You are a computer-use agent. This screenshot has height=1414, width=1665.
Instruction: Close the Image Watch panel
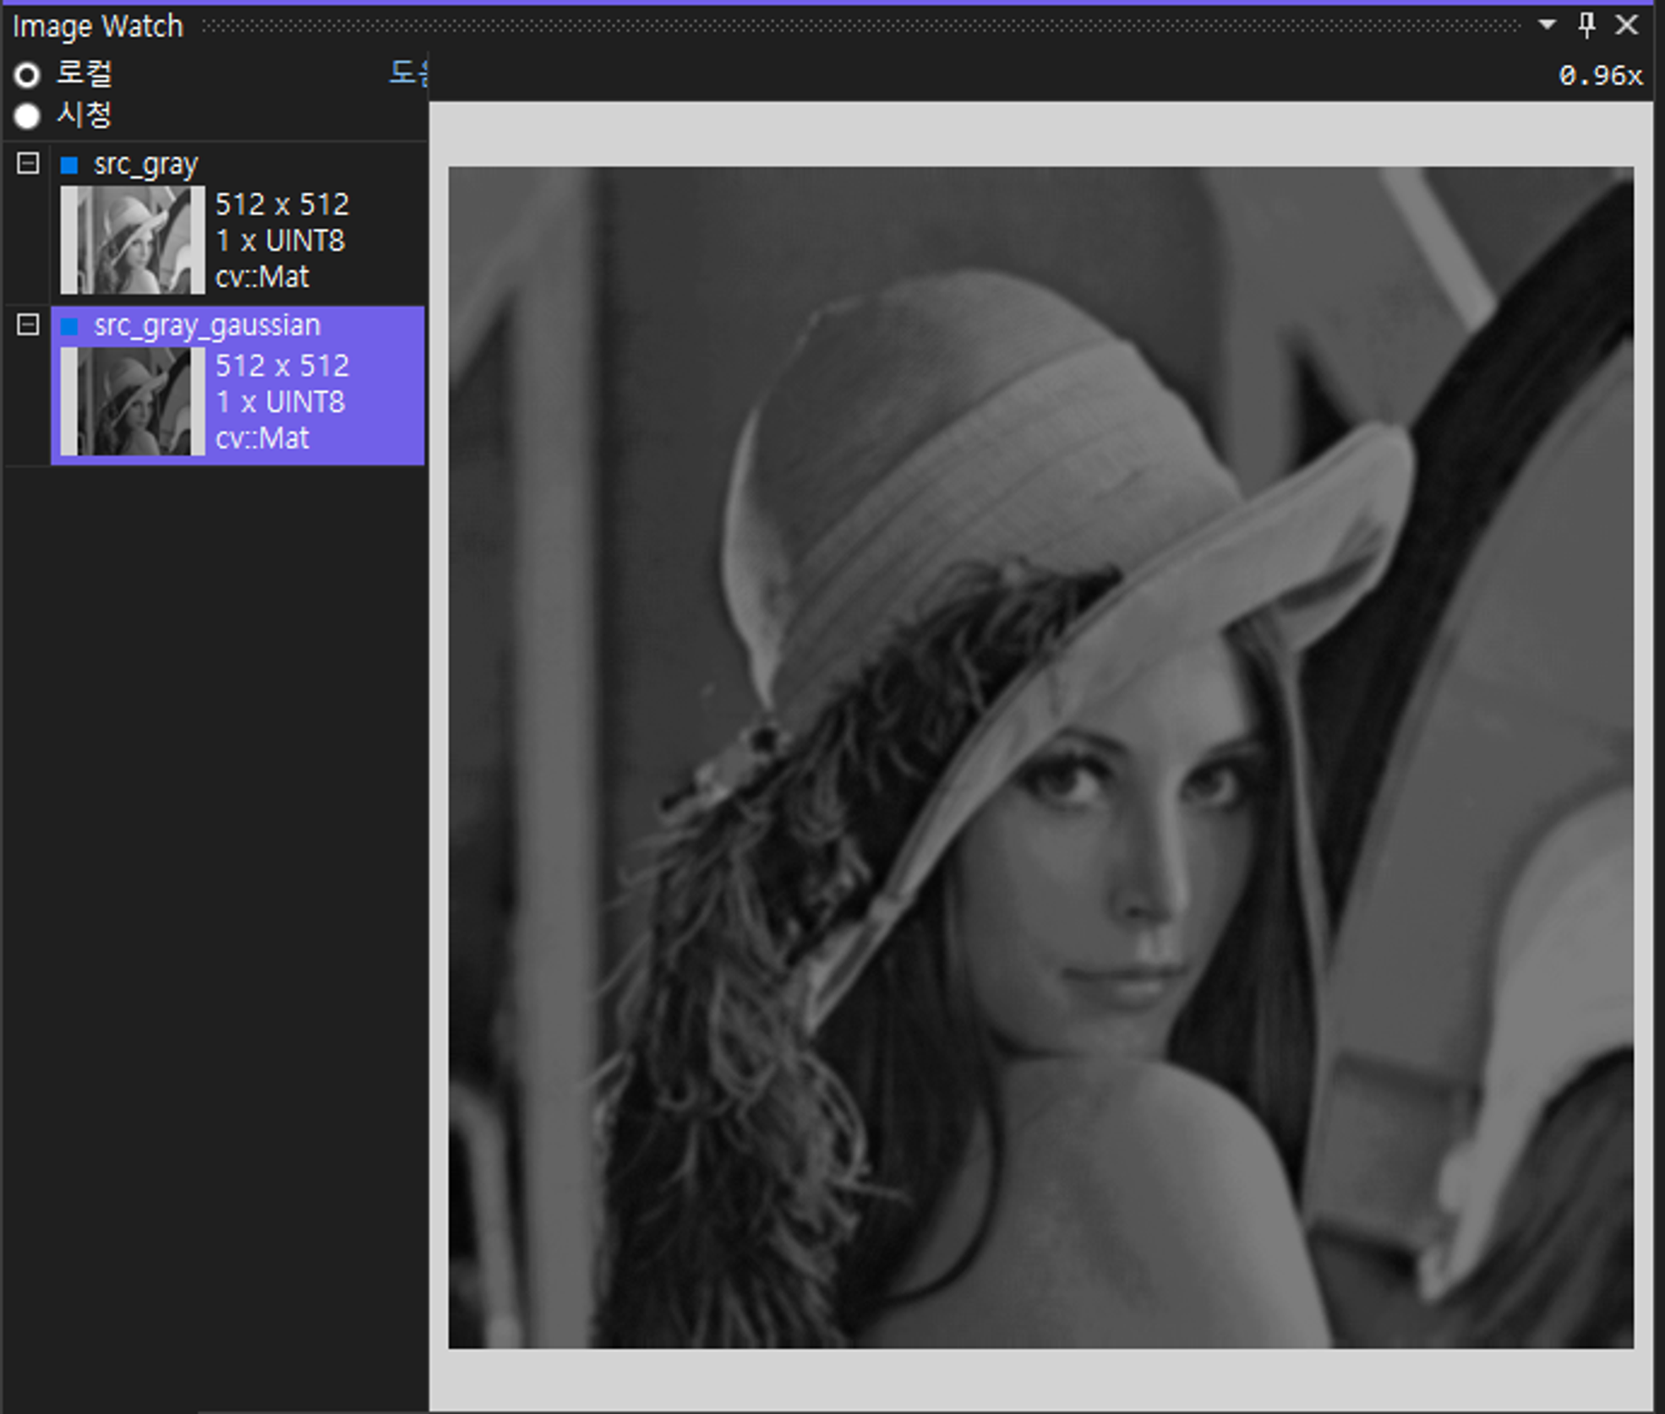click(1627, 24)
